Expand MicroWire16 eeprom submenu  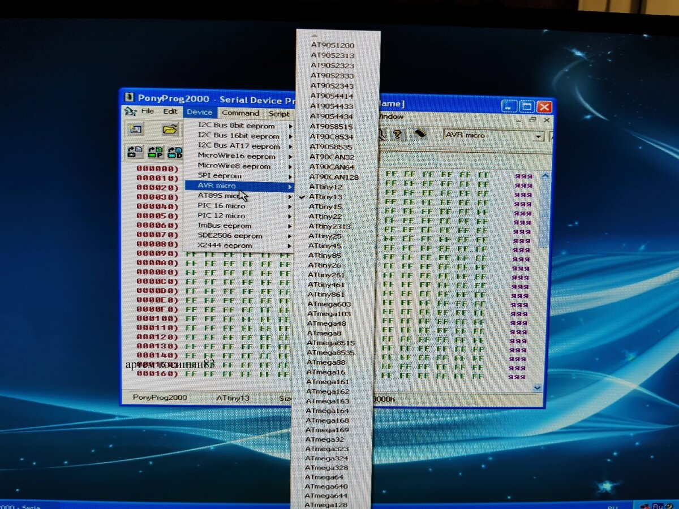240,156
